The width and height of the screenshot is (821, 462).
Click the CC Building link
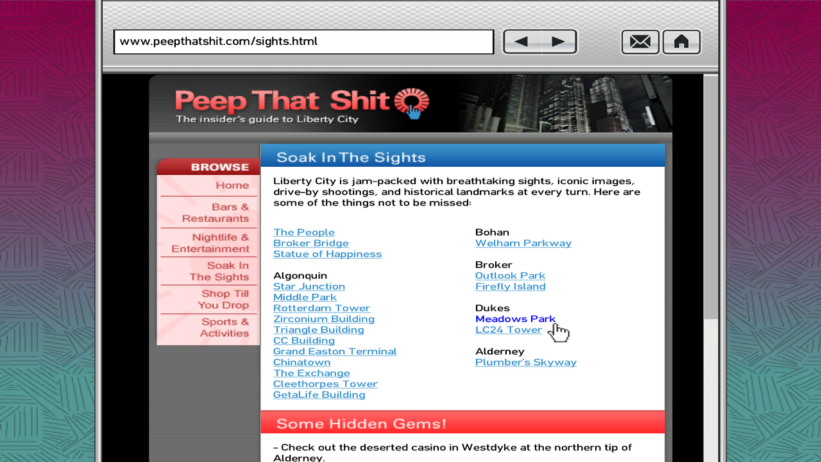pyautogui.click(x=304, y=341)
